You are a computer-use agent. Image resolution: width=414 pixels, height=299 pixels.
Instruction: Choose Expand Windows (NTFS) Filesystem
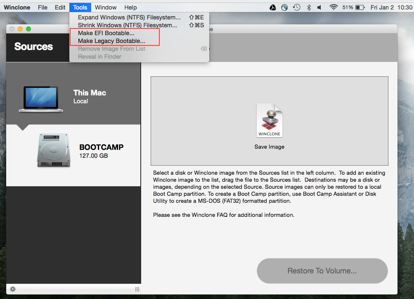(x=140, y=17)
